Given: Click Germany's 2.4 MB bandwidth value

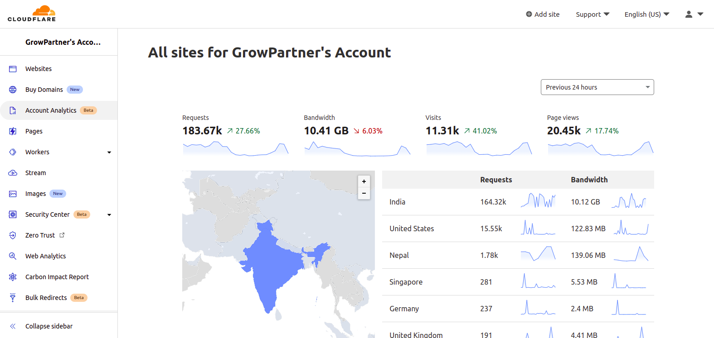Looking at the screenshot, I should [x=582, y=309].
